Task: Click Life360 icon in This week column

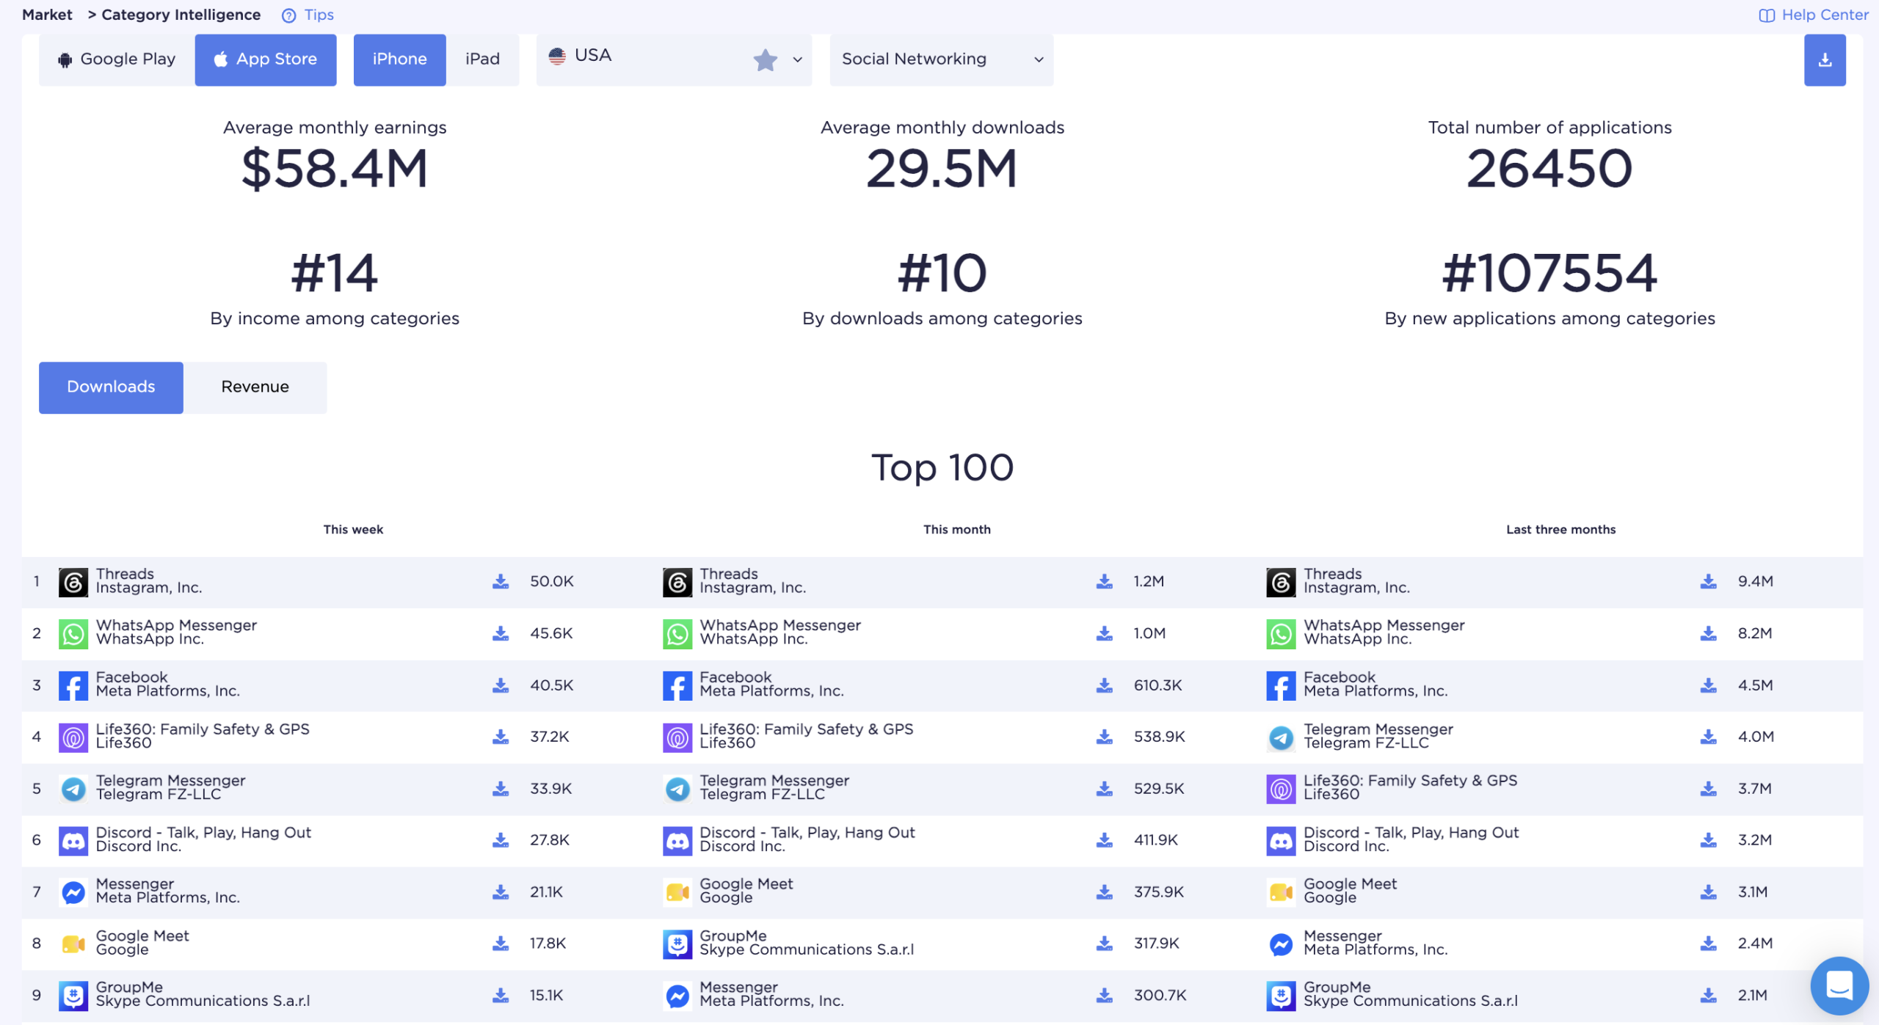Action: coord(73,737)
